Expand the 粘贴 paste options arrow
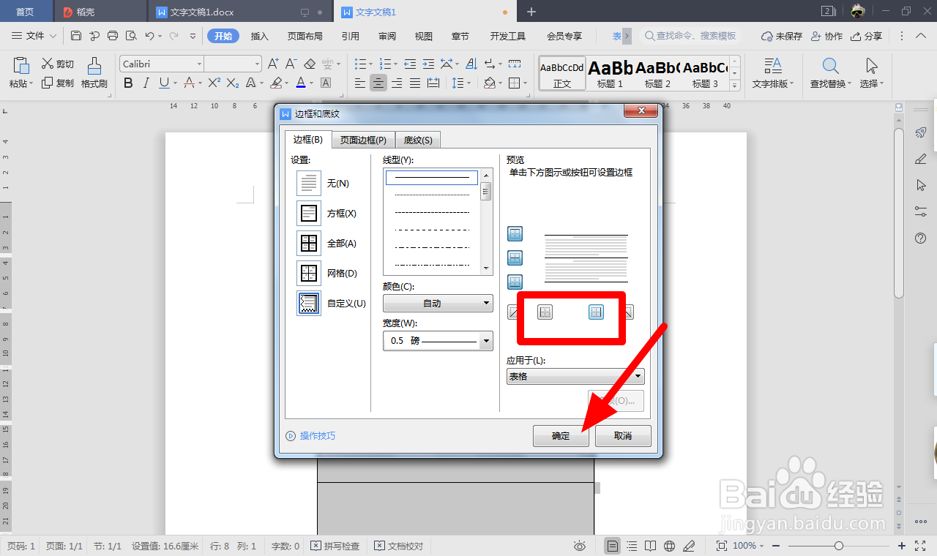Image resolution: width=937 pixels, height=556 pixels. (x=32, y=84)
